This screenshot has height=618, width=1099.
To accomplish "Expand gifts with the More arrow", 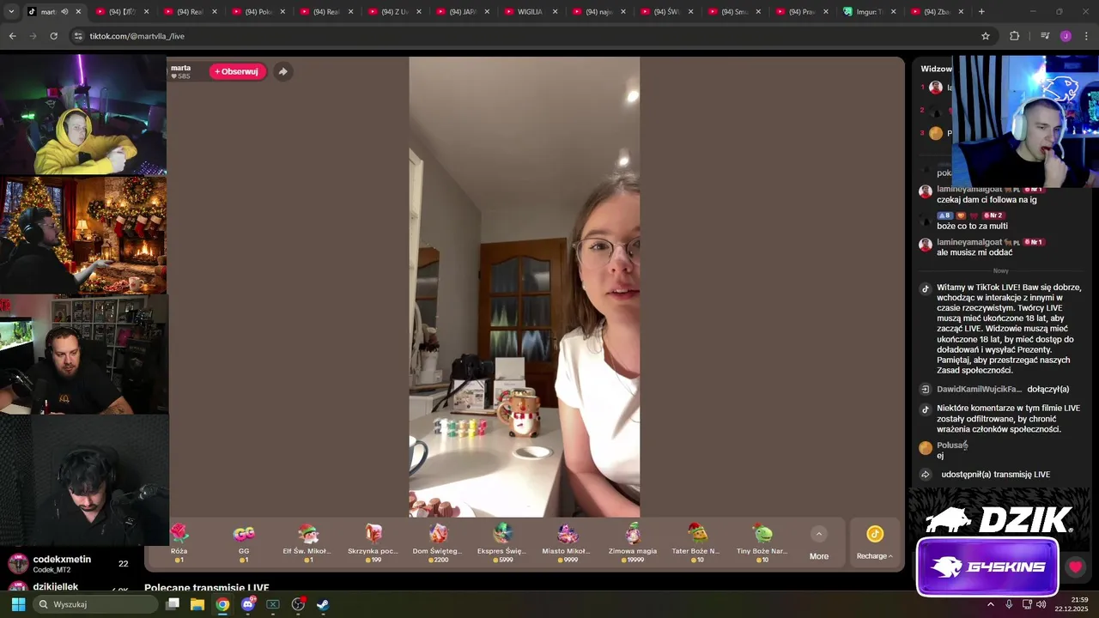I will point(819,543).
